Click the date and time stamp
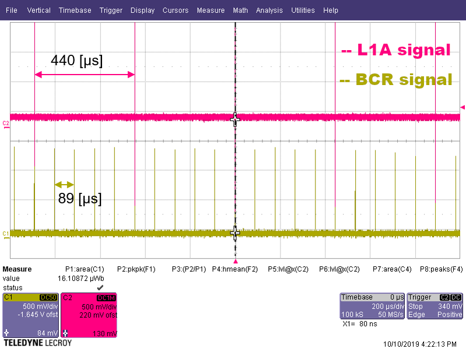 (420, 344)
